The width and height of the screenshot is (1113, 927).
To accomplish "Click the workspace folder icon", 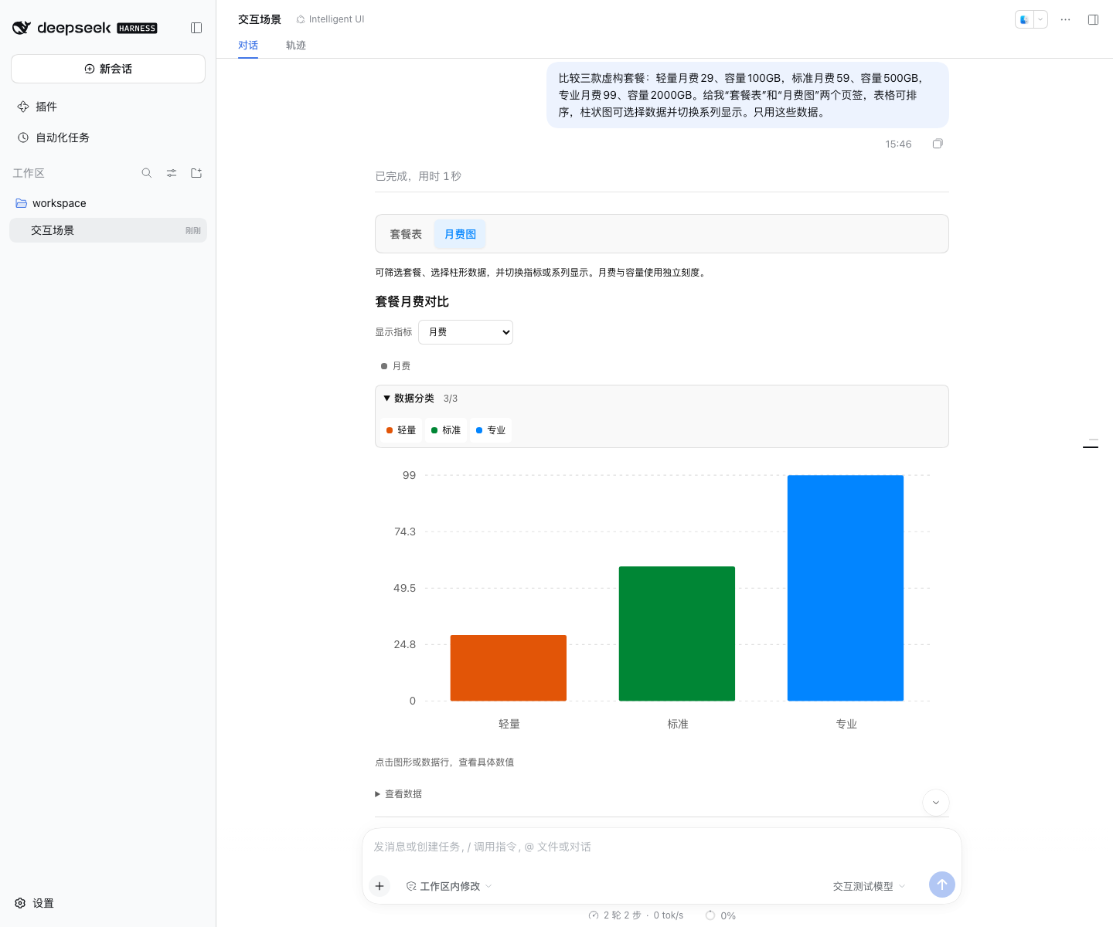I will point(22,203).
